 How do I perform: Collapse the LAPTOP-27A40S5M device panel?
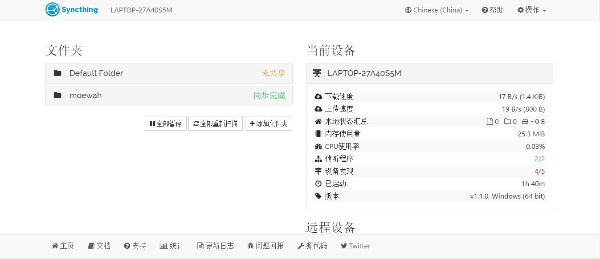point(429,73)
